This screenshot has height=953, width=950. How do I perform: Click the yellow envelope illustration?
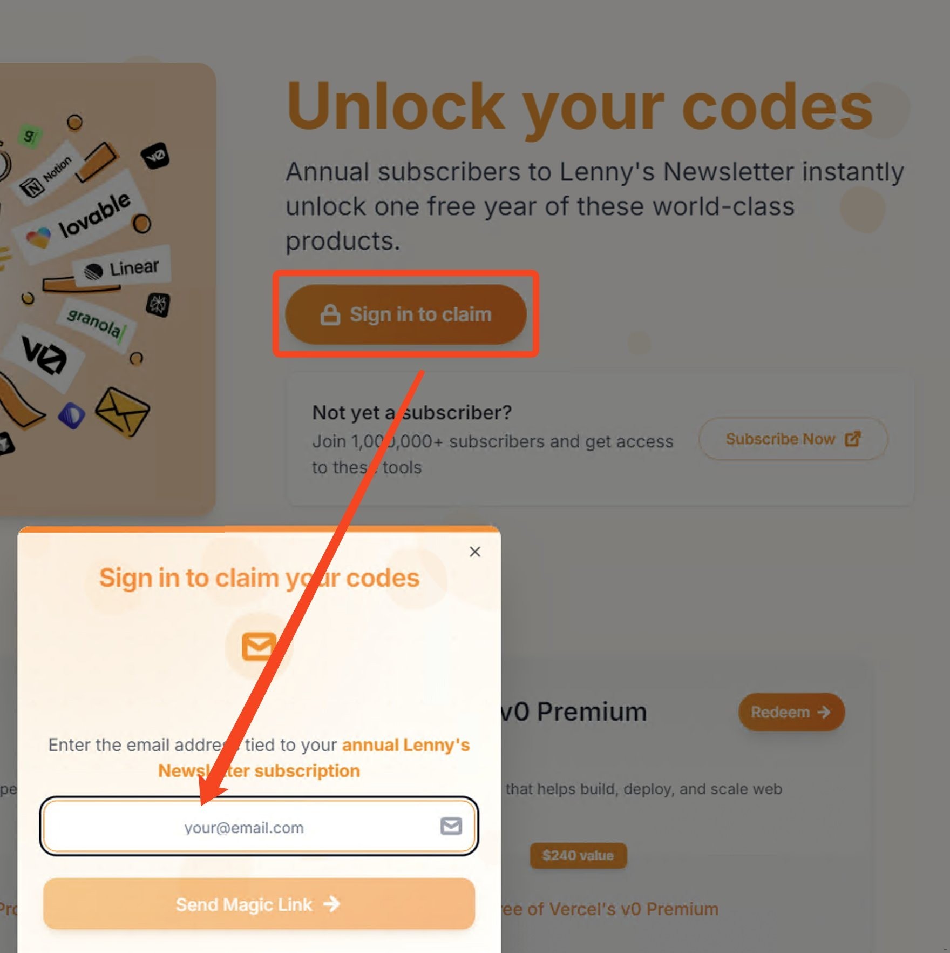pyautogui.click(x=122, y=412)
